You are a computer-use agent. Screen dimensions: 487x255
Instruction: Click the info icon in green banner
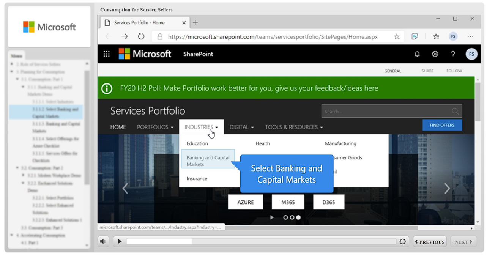[107, 88]
